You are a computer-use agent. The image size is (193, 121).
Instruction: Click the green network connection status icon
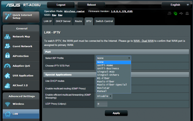[x=175, y=13]
